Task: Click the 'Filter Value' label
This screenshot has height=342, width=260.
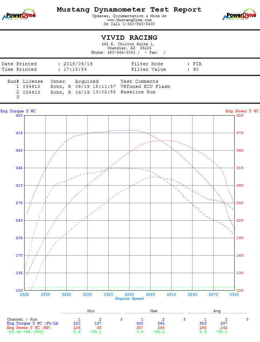Action: pyautogui.click(x=148, y=69)
